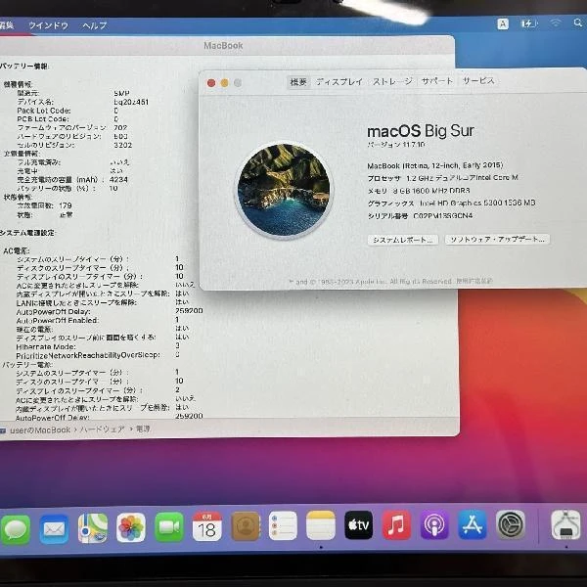Open the App Store from the Dock
Screen dimensions: 587x587
pyautogui.click(x=473, y=524)
